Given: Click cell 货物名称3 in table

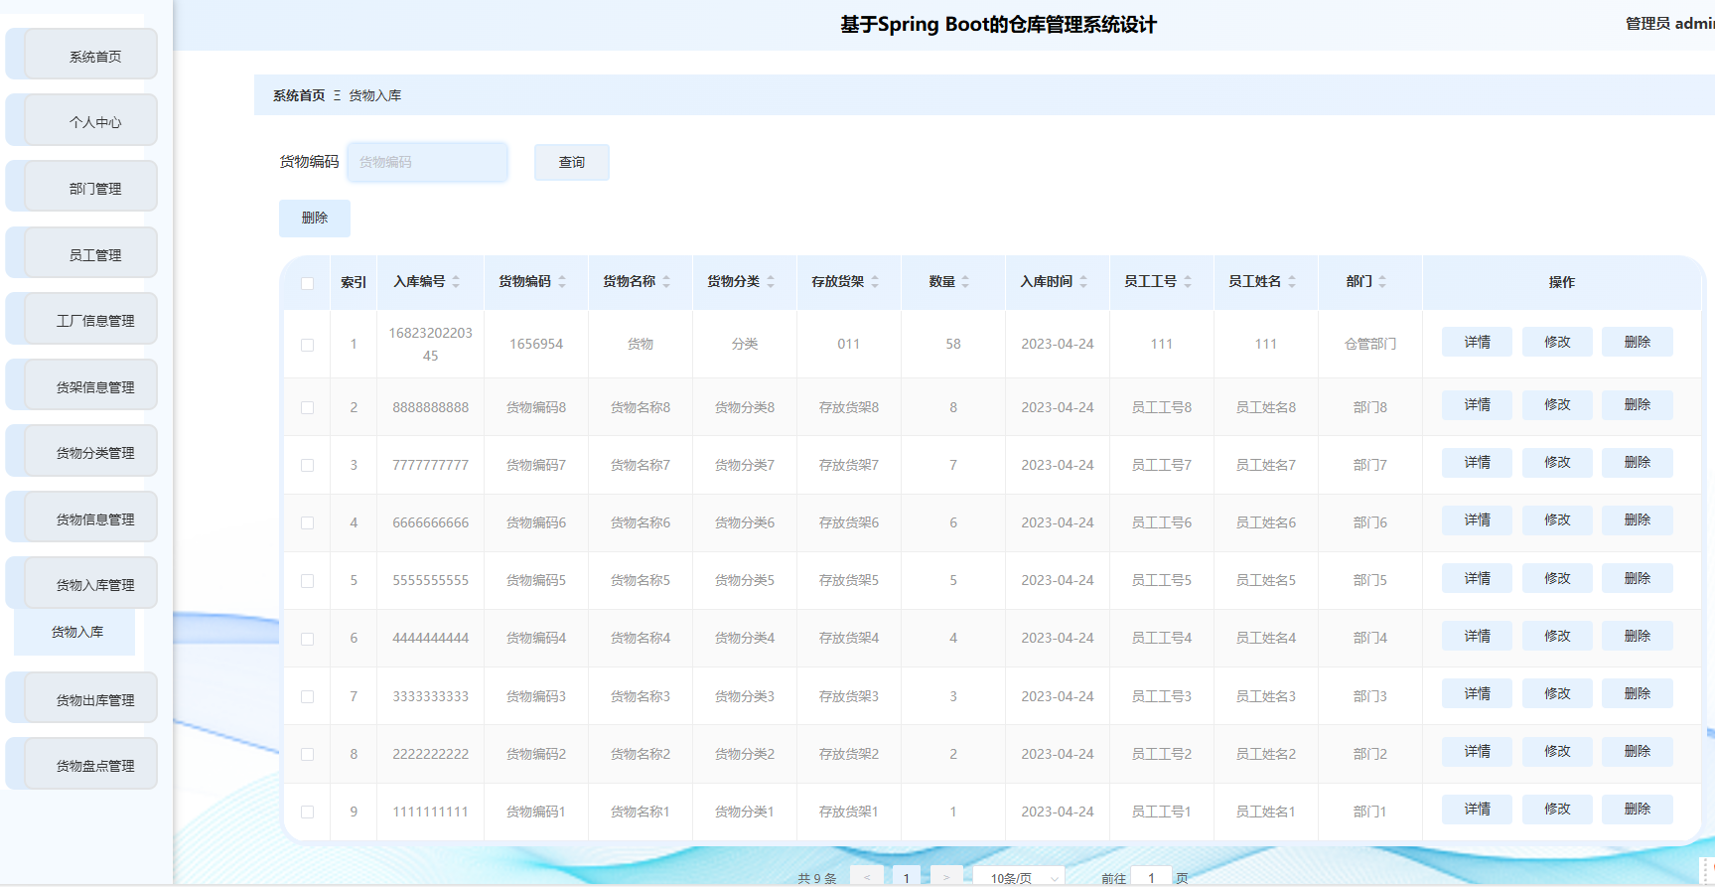Looking at the screenshot, I should 641,696.
